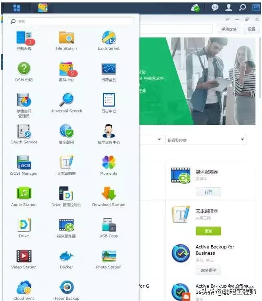Open Log Center (日志中心)
Screen dimensions: 262x301
point(109,103)
